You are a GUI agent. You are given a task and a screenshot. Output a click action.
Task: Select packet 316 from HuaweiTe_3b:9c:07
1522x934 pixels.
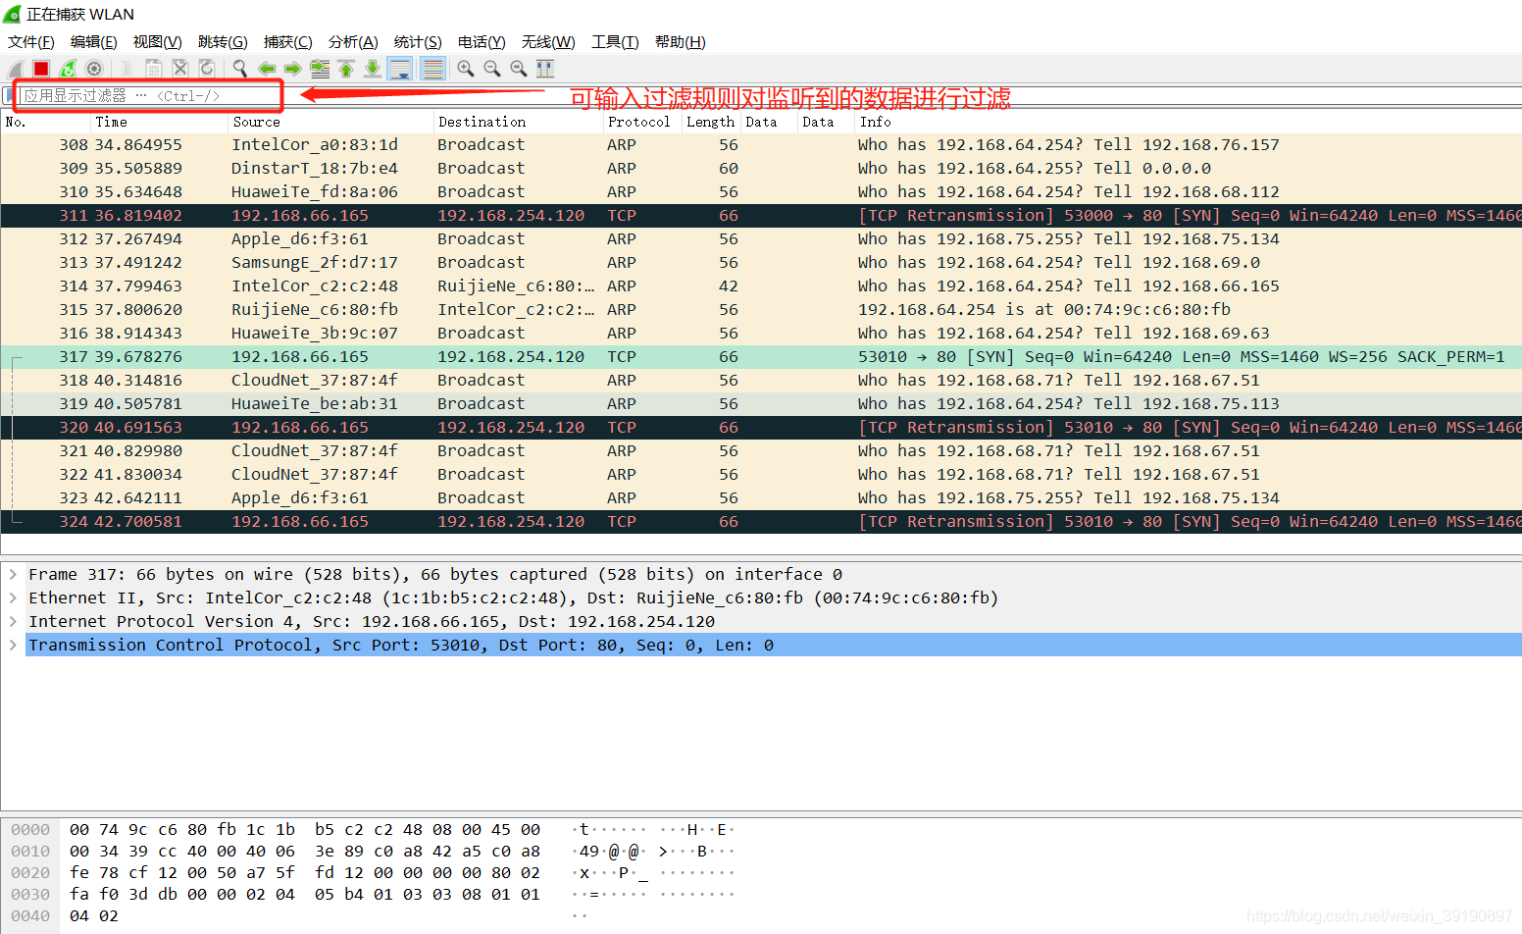pos(761,333)
